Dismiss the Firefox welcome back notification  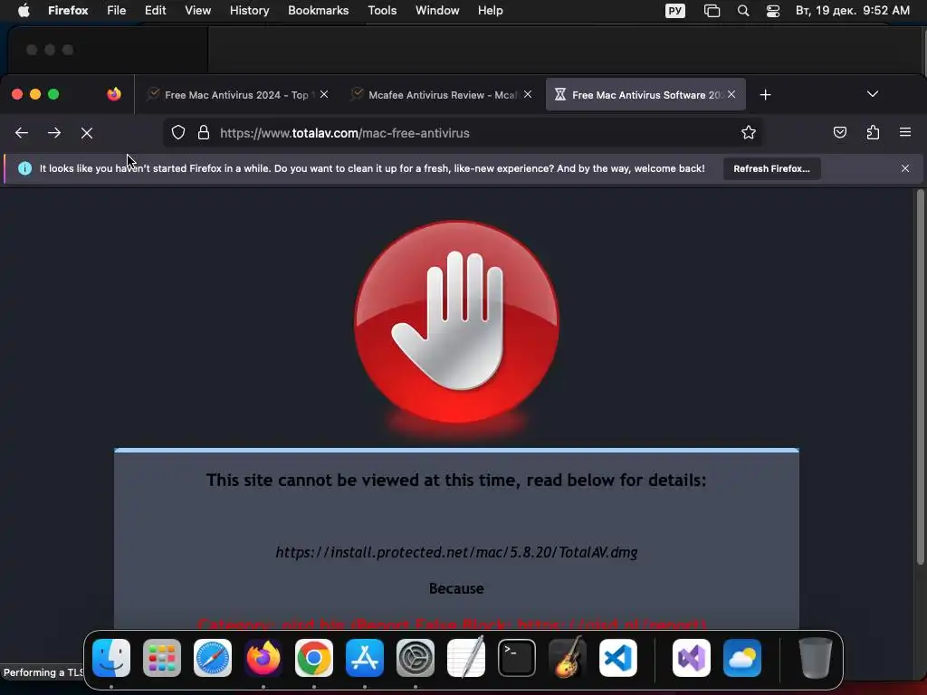point(905,168)
